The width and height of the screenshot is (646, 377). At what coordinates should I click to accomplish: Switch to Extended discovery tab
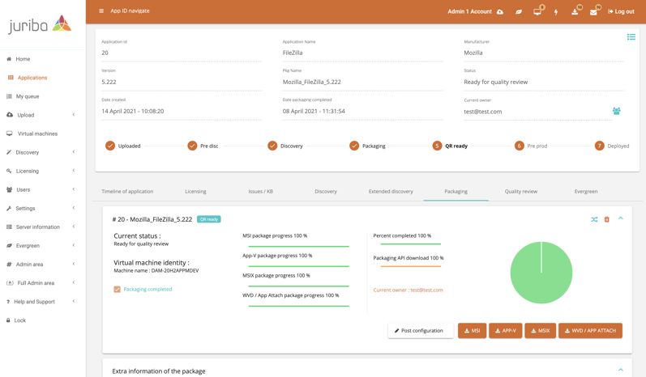click(x=391, y=192)
